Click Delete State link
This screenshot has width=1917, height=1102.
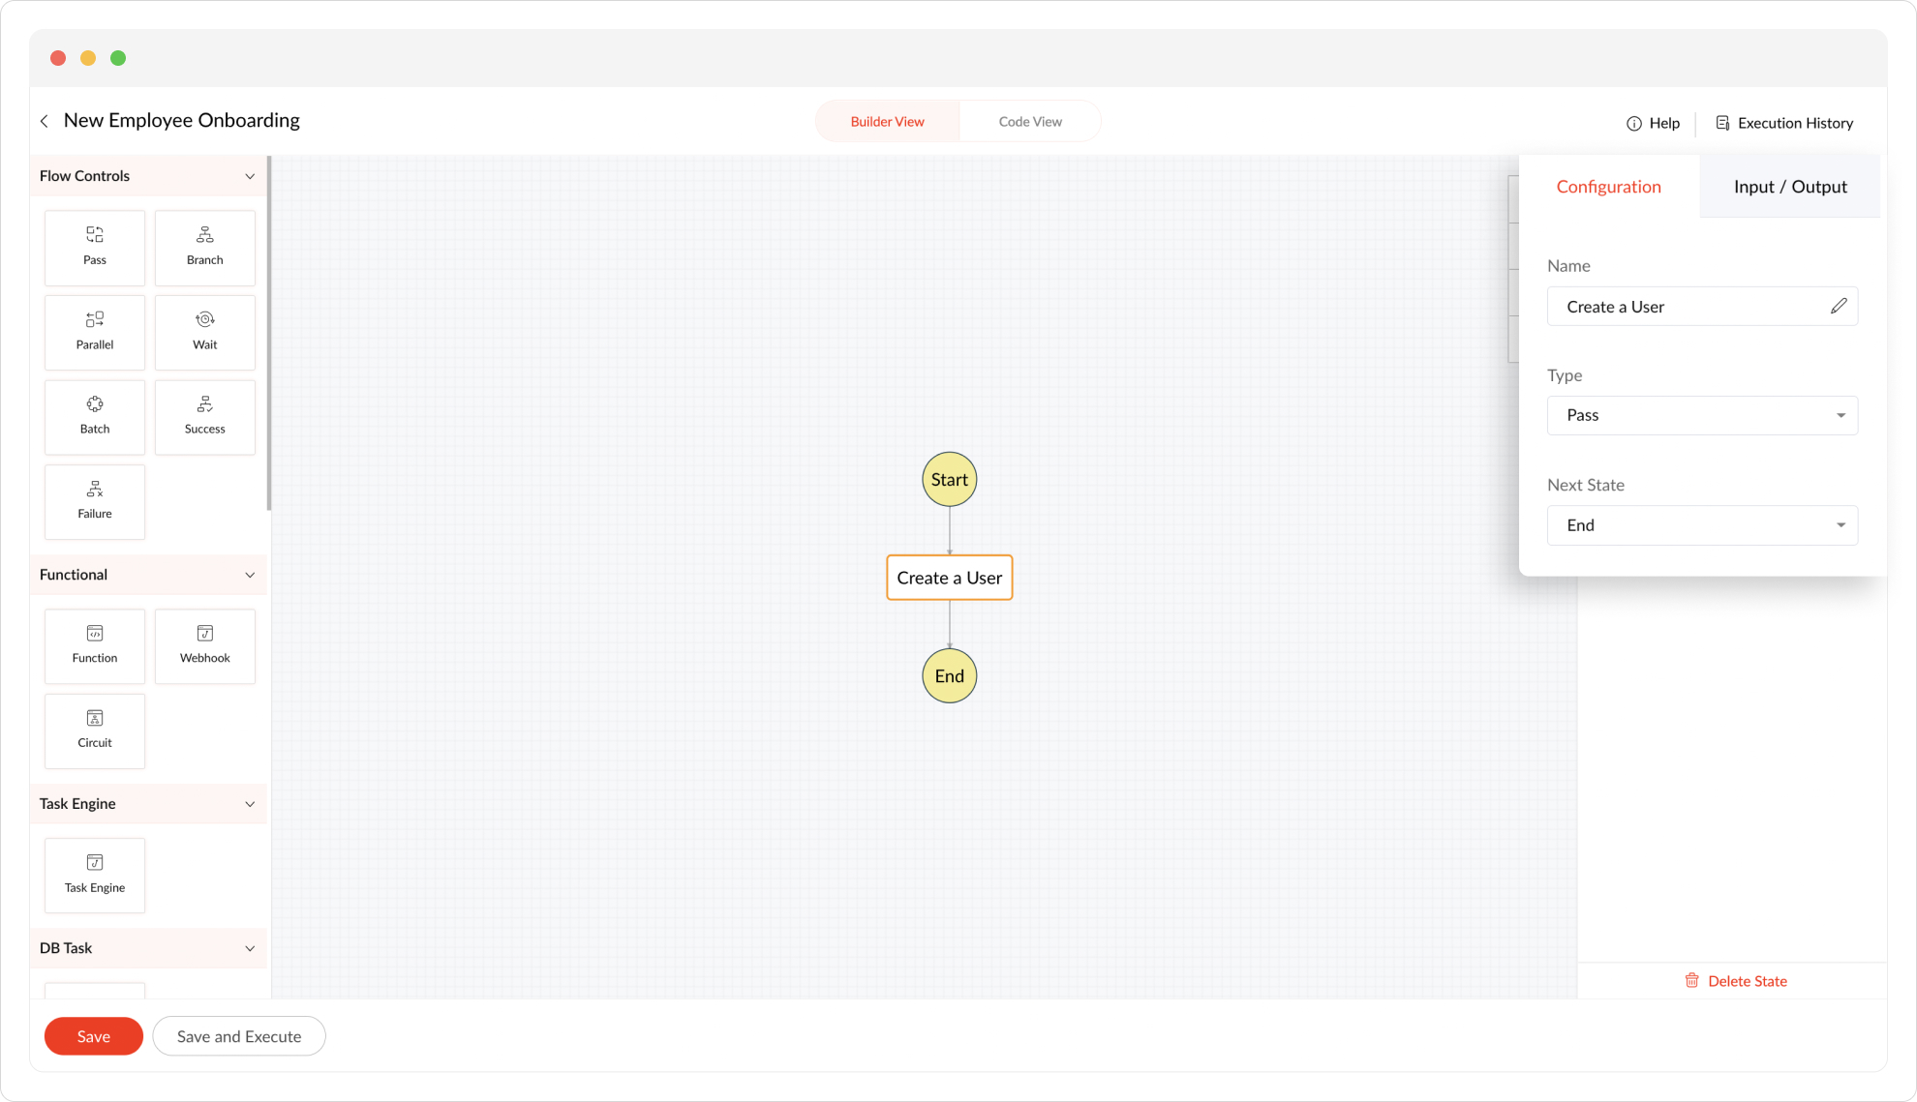coord(1736,981)
